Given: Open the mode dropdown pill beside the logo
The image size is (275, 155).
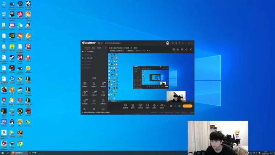Looking at the screenshot, I should (x=100, y=43).
